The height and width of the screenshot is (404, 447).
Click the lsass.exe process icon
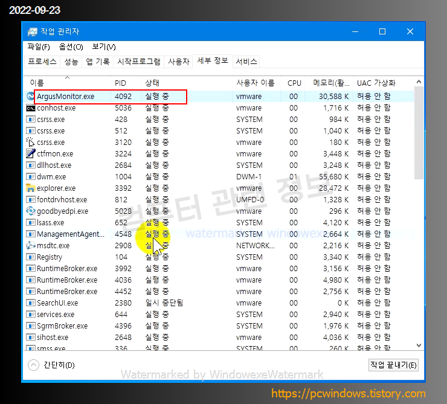click(30, 222)
